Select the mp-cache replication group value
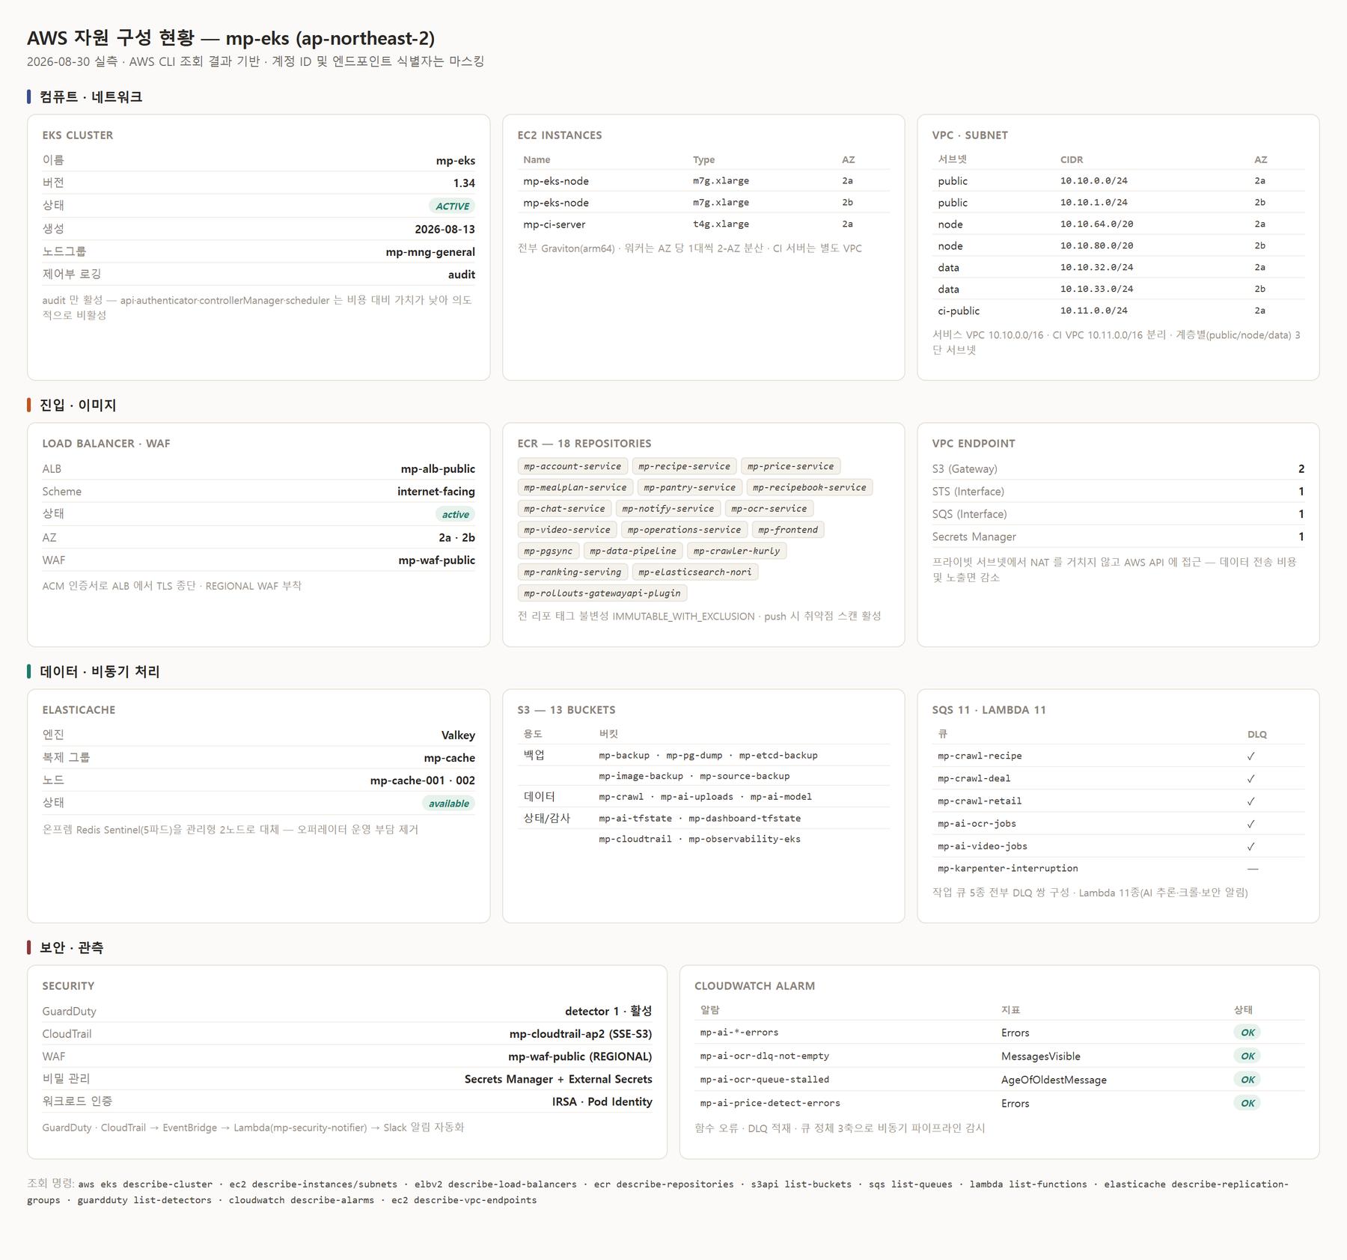Image resolution: width=1347 pixels, height=1260 pixels. click(449, 757)
